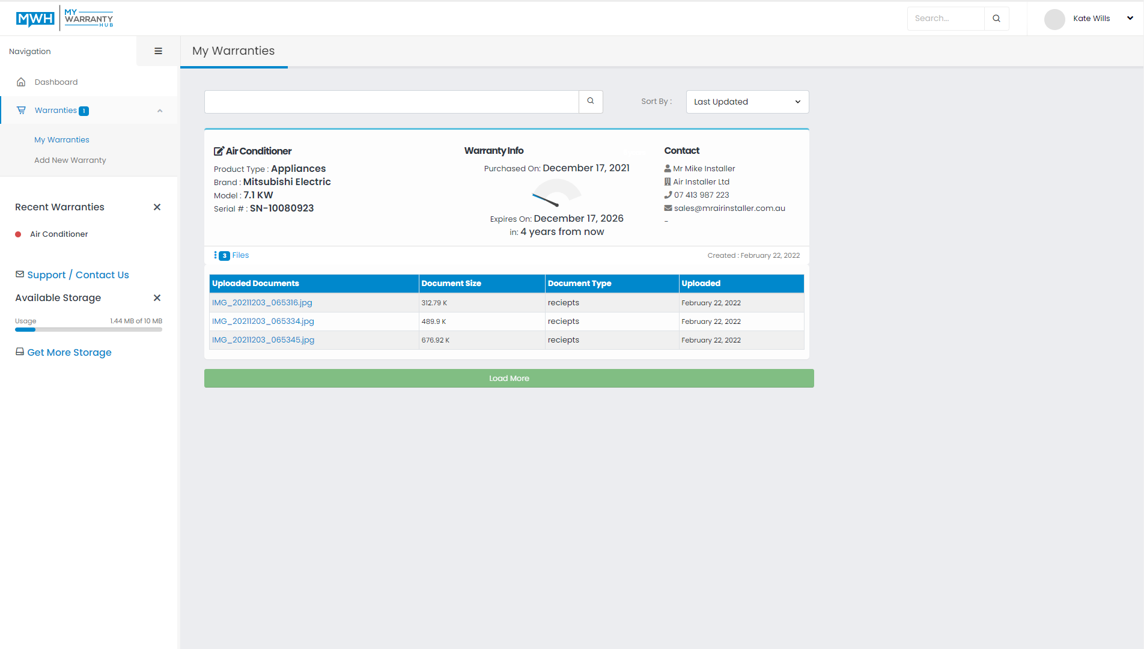
Task: Click the warranties search input field
Action: point(392,102)
